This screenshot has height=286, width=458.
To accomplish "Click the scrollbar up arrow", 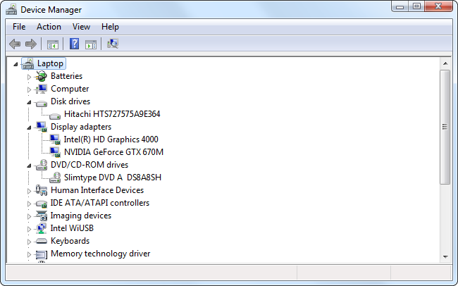I will (x=445, y=63).
